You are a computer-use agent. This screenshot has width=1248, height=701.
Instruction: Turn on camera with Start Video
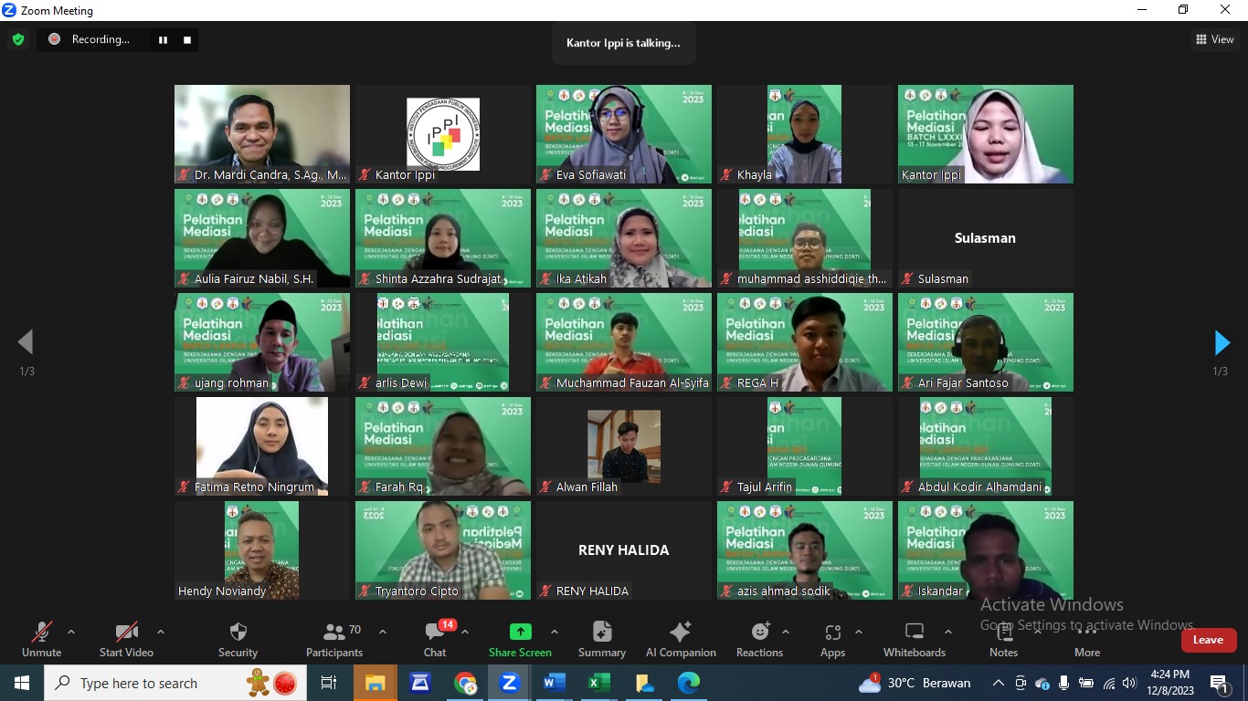(x=127, y=639)
